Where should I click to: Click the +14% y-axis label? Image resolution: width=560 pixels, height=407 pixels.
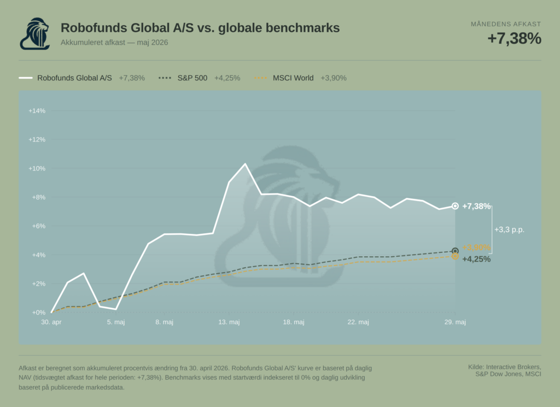pos(37,111)
